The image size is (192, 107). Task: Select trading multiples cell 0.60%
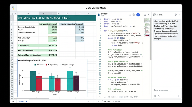pos(80,30)
